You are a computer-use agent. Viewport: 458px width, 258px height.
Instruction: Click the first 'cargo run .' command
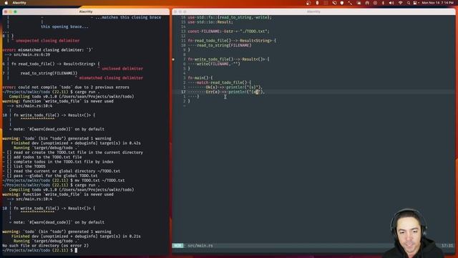(87, 92)
